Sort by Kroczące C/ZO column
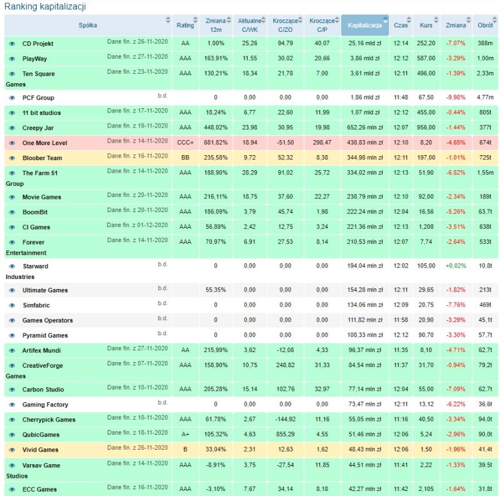Screen dimensions: 500x496 point(286,25)
